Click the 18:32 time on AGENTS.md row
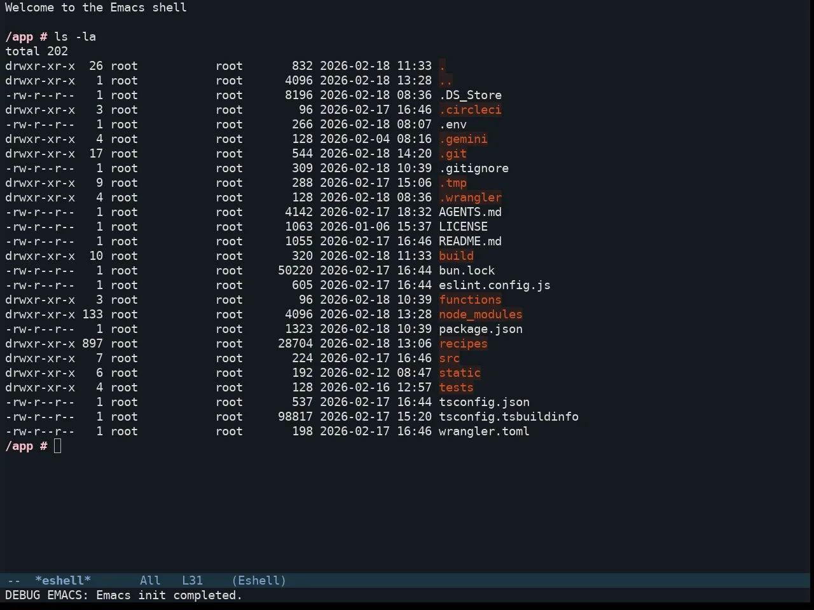 pos(414,212)
